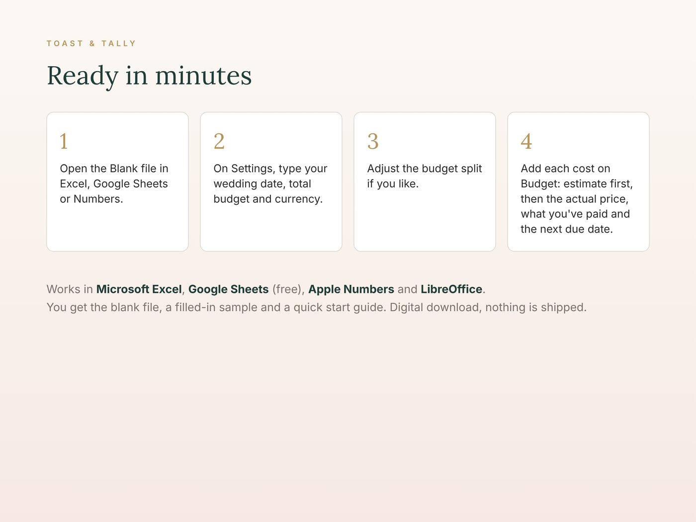Select 'On Settings, type your wedding date' text
Viewport: 696px width, 522px height.
(x=270, y=183)
